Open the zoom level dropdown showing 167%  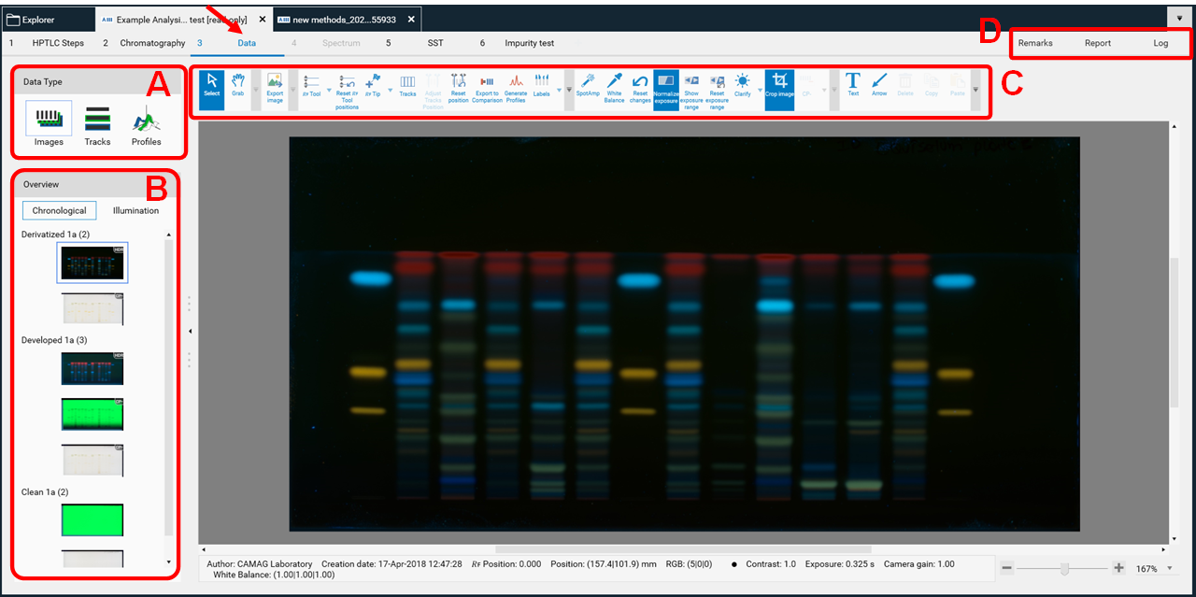click(1167, 568)
